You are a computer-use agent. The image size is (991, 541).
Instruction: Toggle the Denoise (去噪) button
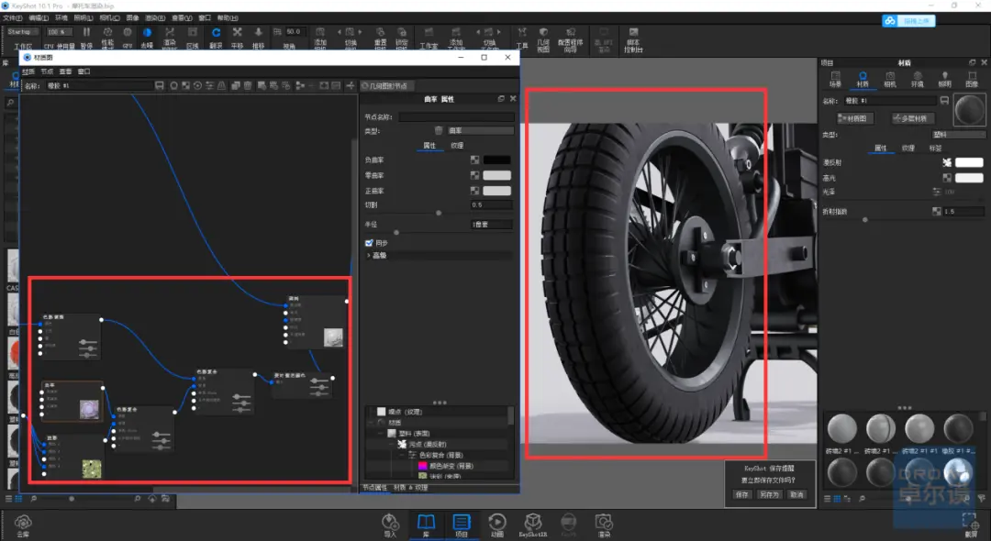pyautogui.click(x=147, y=38)
